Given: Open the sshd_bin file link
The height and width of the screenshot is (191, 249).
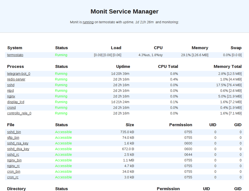Looking at the screenshot, I should coord(14,132).
